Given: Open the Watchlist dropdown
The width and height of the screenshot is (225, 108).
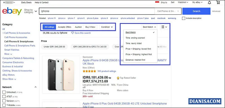Looking at the screenshot, I should (183, 2).
